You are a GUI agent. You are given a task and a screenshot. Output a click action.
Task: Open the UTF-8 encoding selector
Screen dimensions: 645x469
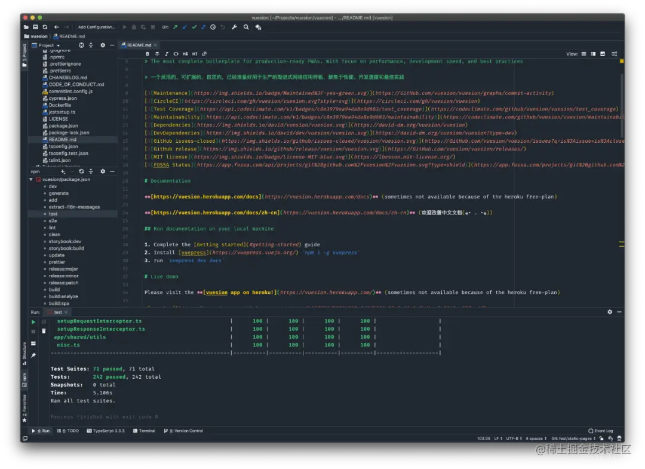pos(514,439)
